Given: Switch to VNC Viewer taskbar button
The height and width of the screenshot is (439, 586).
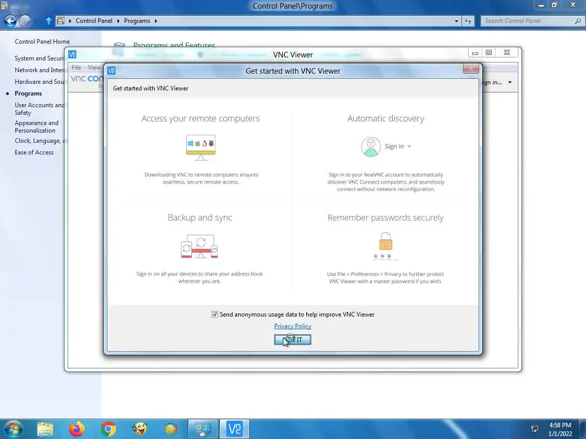Looking at the screenshot, I should [235, 429].
